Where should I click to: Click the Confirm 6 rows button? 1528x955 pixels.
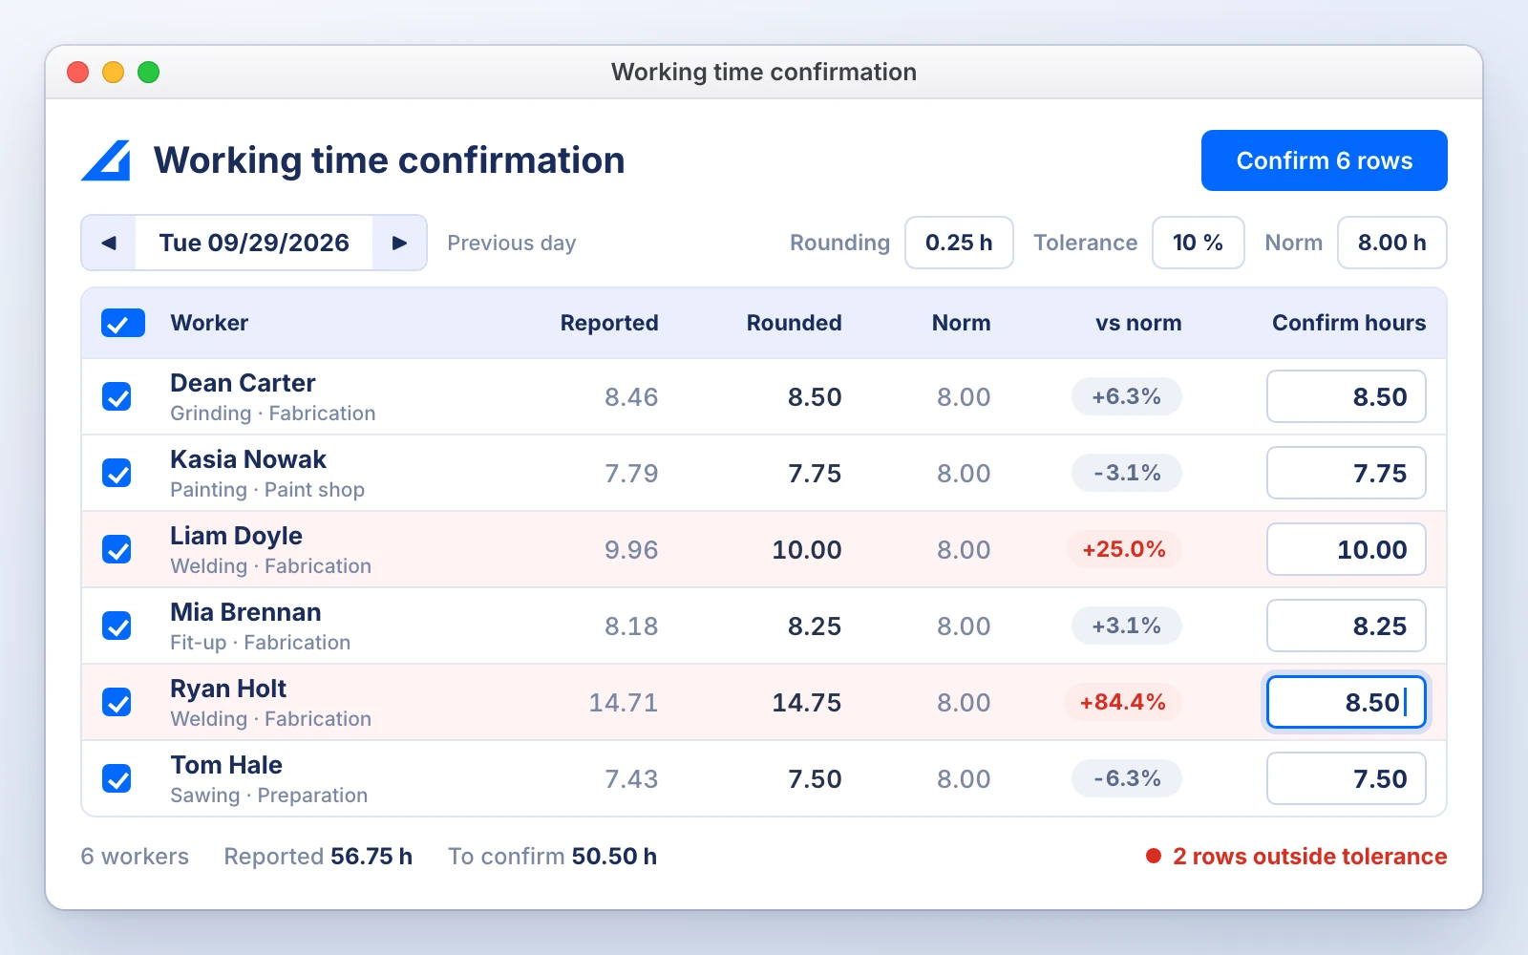(1324, 160)
